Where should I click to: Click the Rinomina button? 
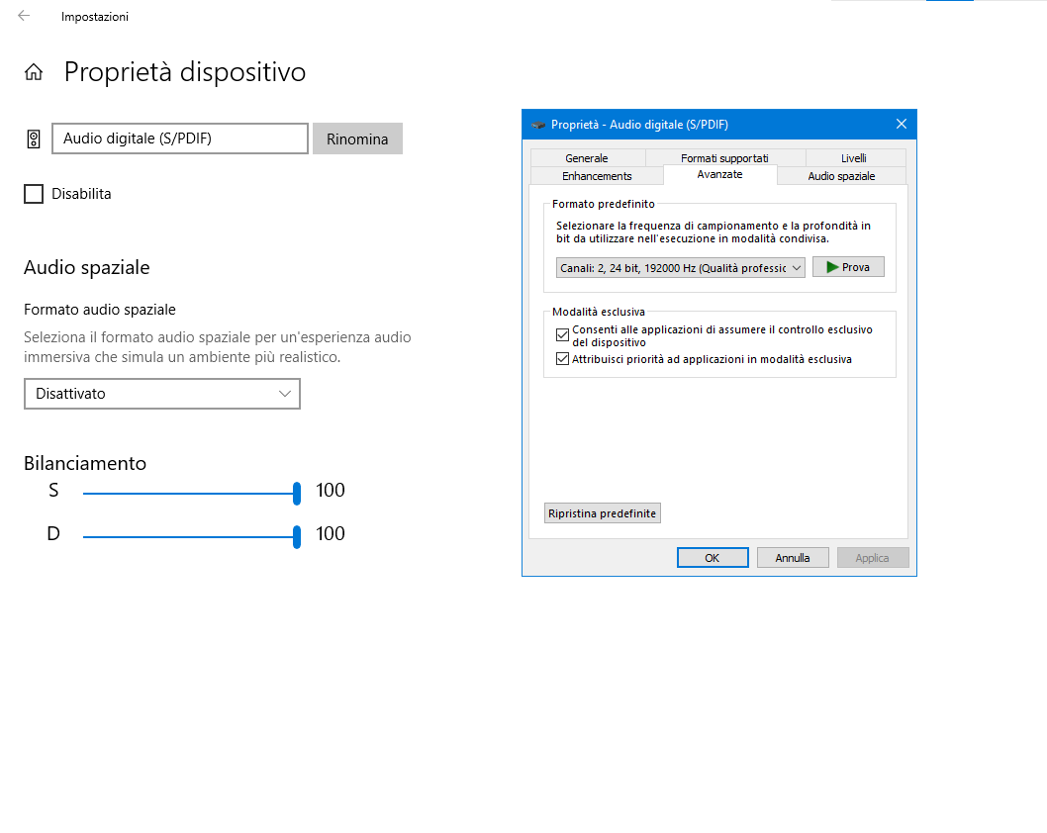(x=357, y=139)
